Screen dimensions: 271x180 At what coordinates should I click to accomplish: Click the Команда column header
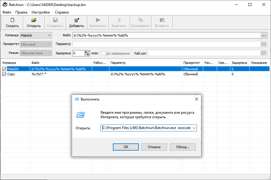click(x=15, y=63)
